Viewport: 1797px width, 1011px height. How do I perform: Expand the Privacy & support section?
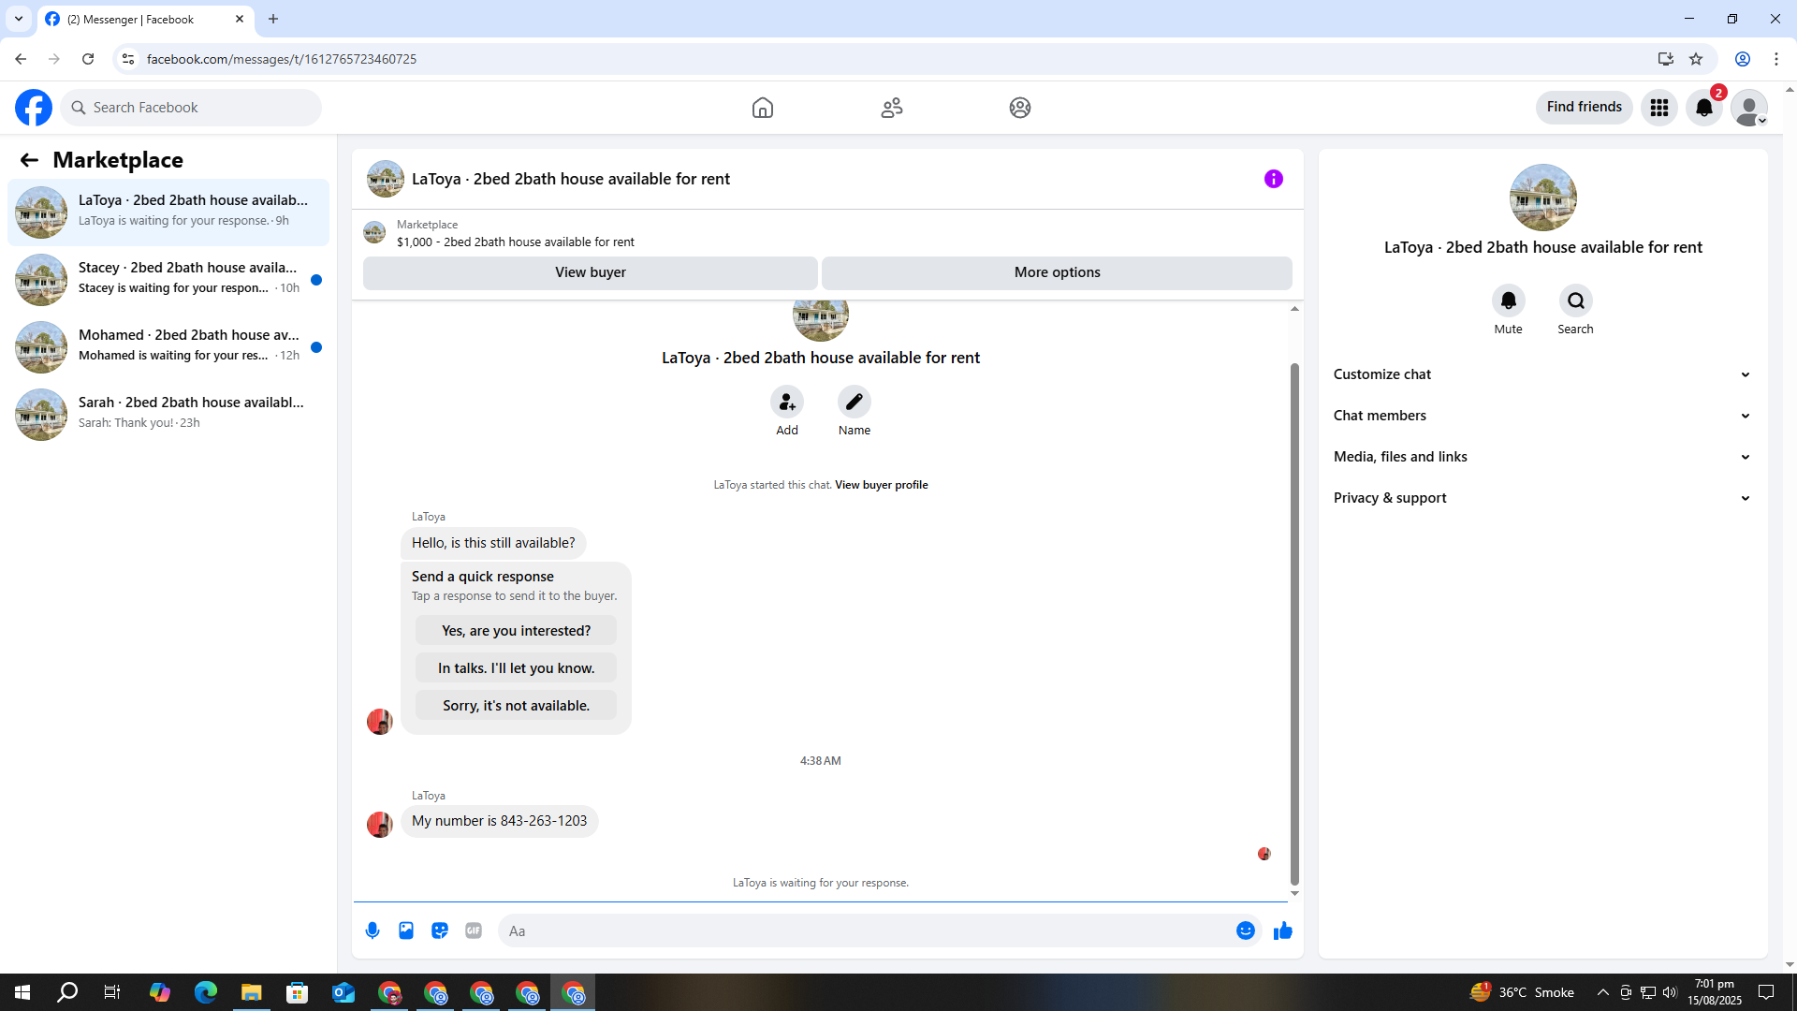tap(1541, 498)
